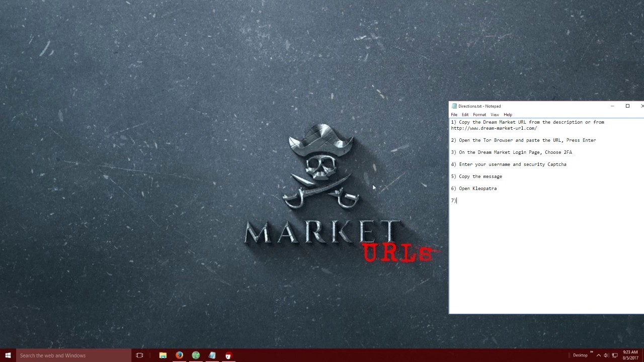Open the File menu in Notepad
644x362 pixels.
click(454, 115)
